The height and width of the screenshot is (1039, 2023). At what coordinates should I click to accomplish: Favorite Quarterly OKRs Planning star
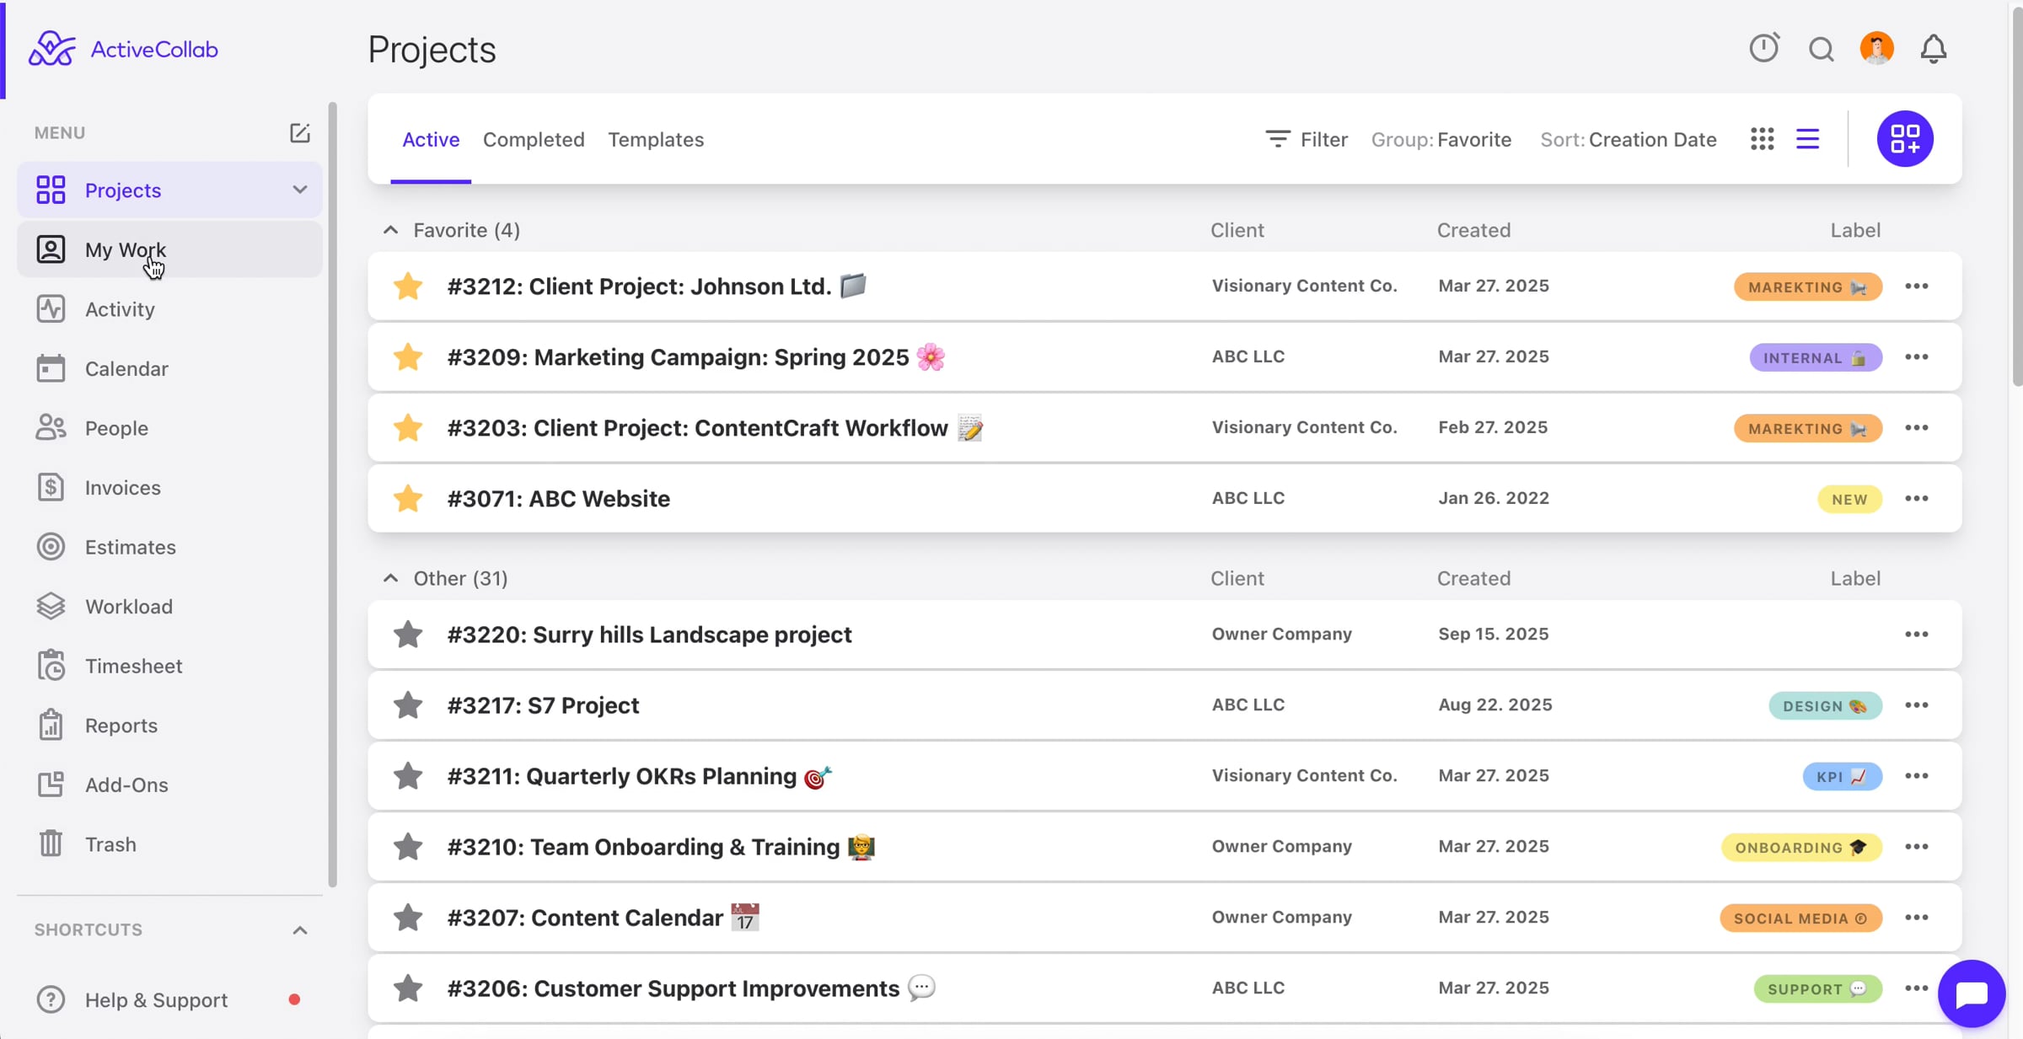coord(408,776)
